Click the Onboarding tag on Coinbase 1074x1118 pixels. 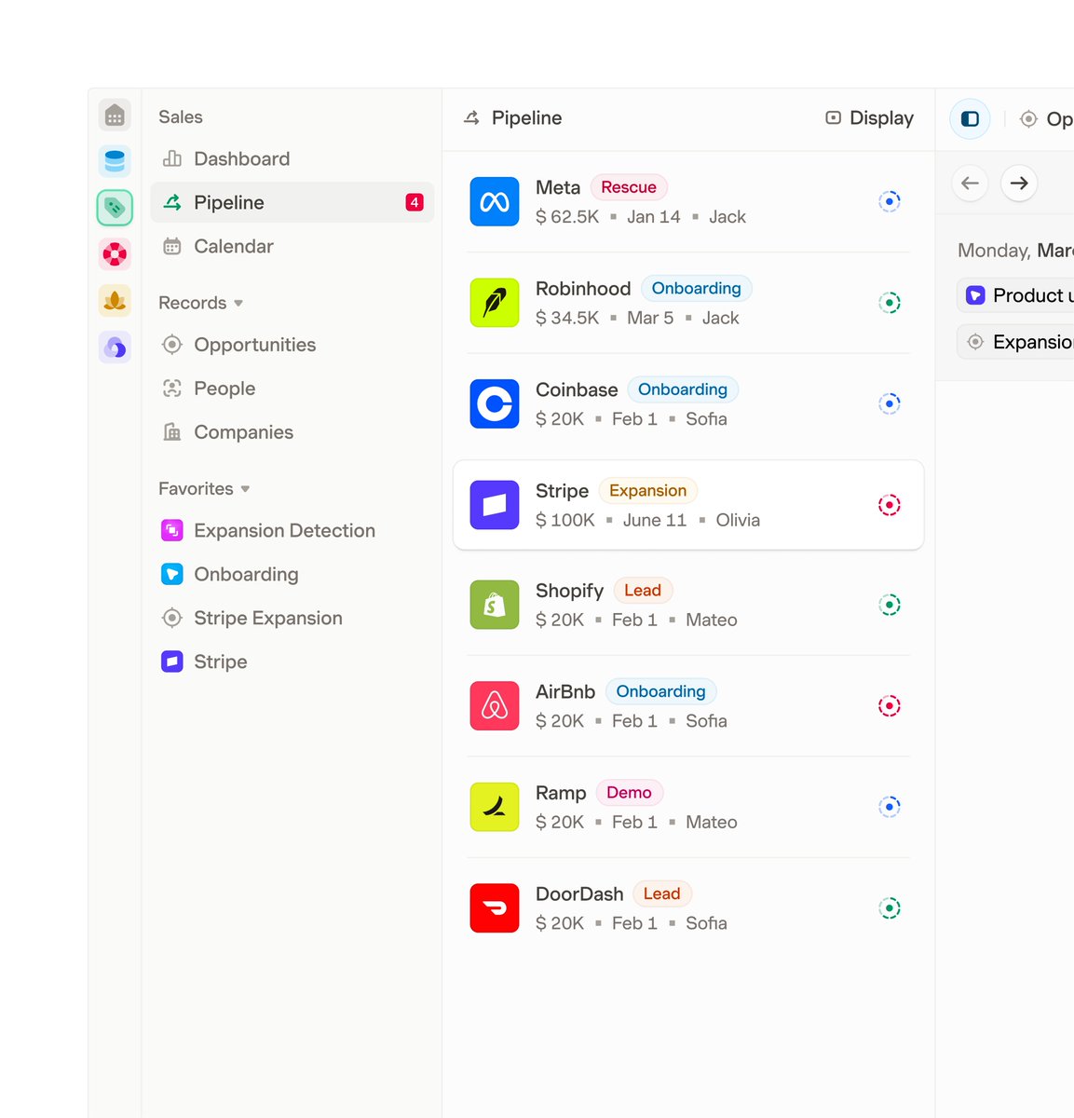(x=683, y=389)
